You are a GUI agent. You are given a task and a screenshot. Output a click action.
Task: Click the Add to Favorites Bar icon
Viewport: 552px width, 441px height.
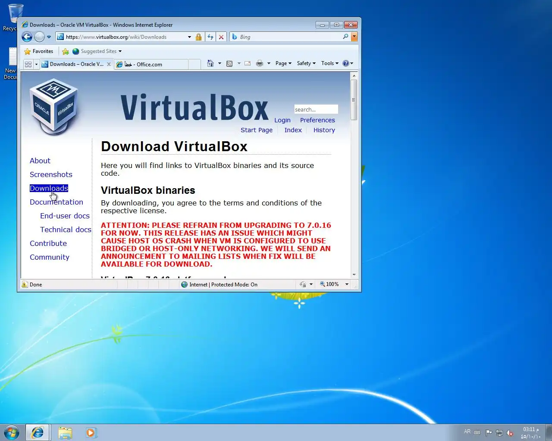[66, 51]
